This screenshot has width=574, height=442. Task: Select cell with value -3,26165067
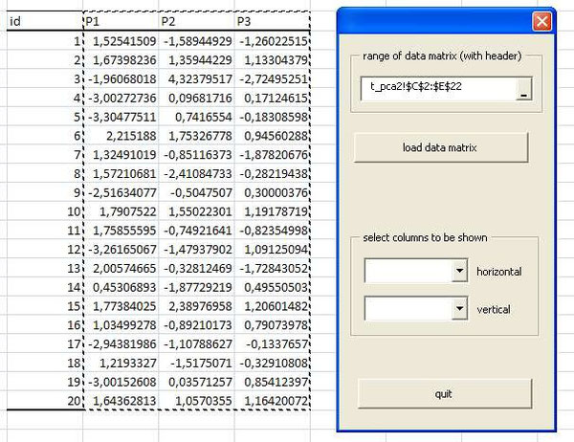tap(121, 250)
